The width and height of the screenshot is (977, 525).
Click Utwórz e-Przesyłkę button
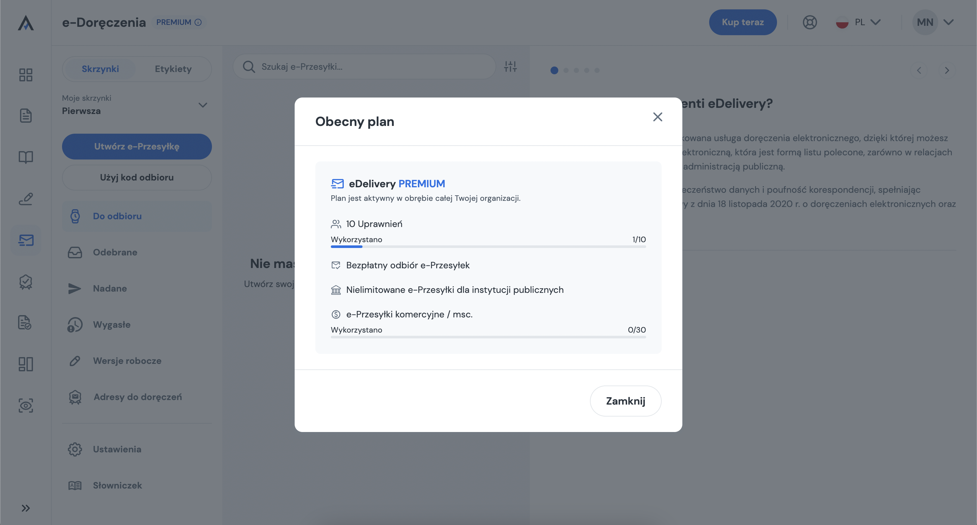[x=137, y=146]
